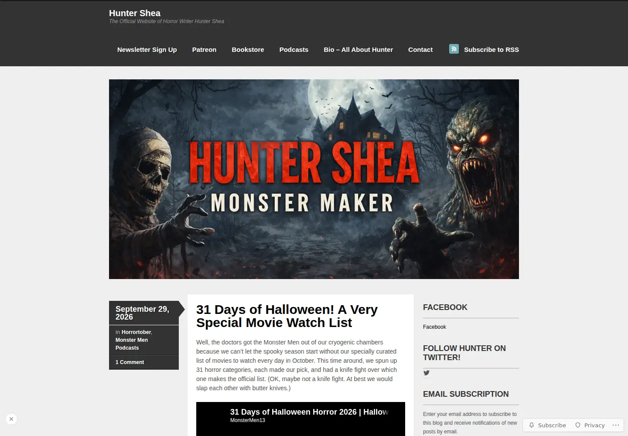Click the EMAIL SUBSCRIPTION heading
This screenshot has width=628, height=436.
tap(466, 394)
